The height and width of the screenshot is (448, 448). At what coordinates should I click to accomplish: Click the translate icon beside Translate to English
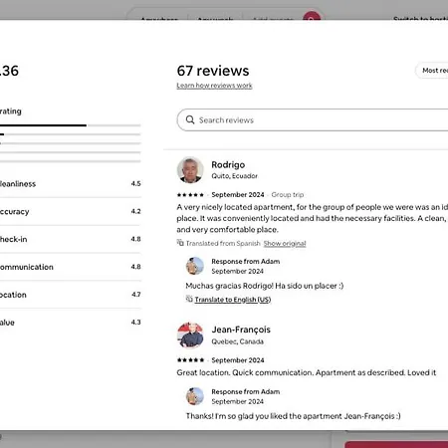coord(189,299)
